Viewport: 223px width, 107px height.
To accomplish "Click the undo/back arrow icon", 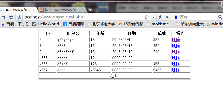I will [x=3, y=17].
